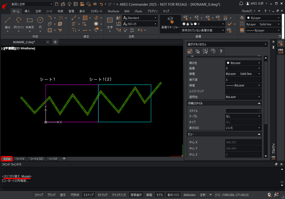Select the Polyline (ポリライン) tool
Screen dimensions: 285x199
coord(19,23)
